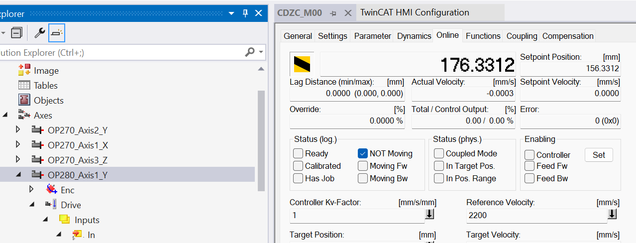The image size is (636, 243).
Task: Expand the OP270_Axis1_X node
Action: click(x=18, y=145)
